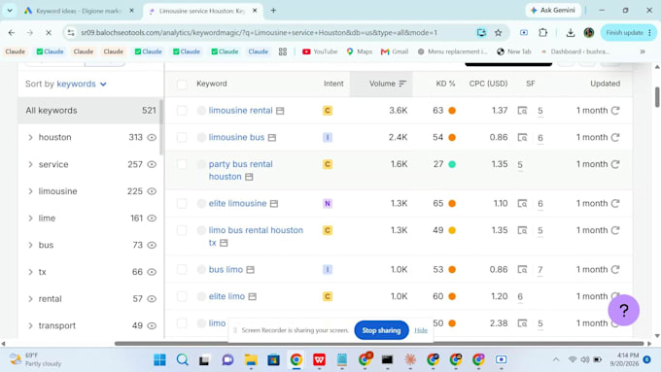
Task: Expand the limousine keyword group
Action: [x=30, y=191]
